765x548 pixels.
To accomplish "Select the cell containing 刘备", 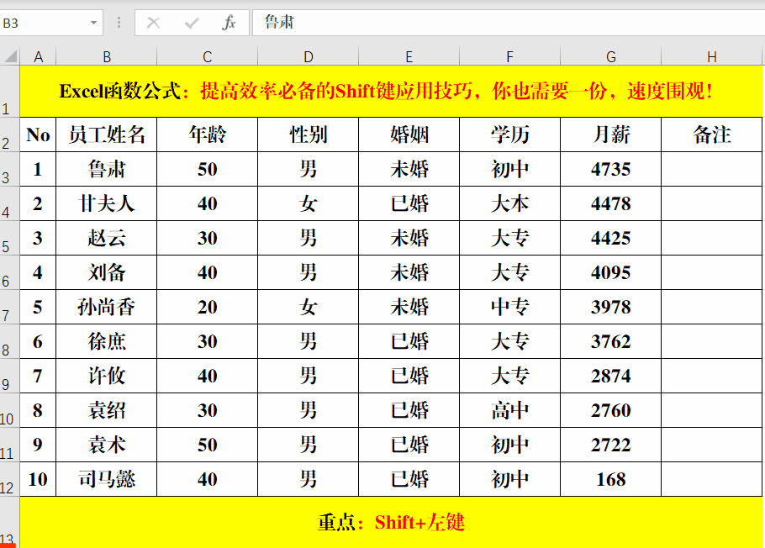I will point(107,272).
